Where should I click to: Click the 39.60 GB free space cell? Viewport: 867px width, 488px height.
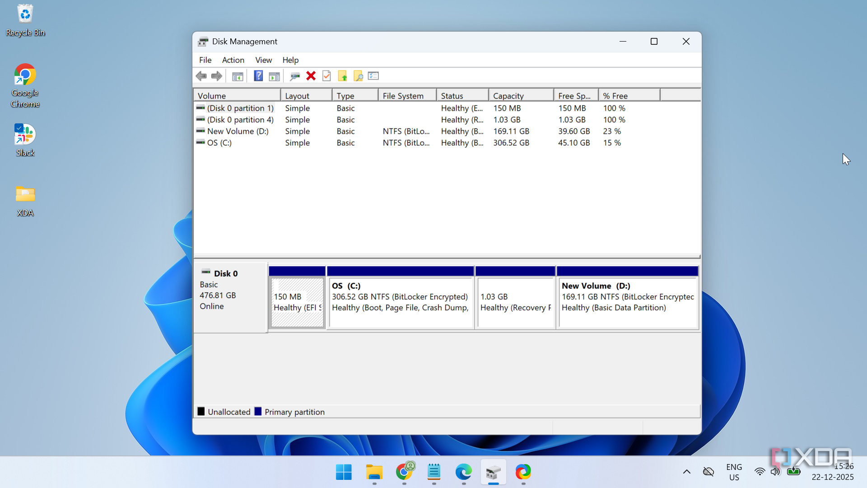[574, 131]
